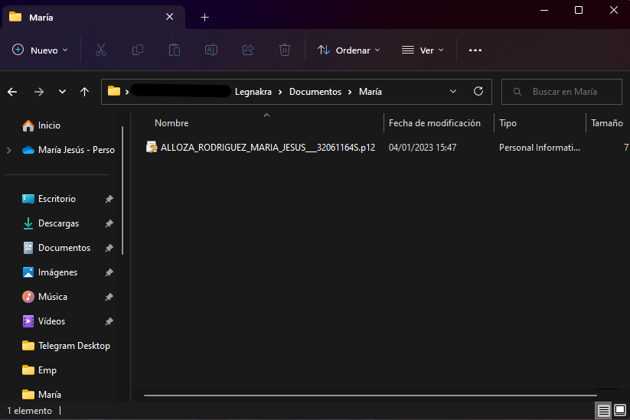The height and width of the screenshot is (420, 630).
Task: Open the Ordenar sort dropdown
Action: click(x=349, y=50)
